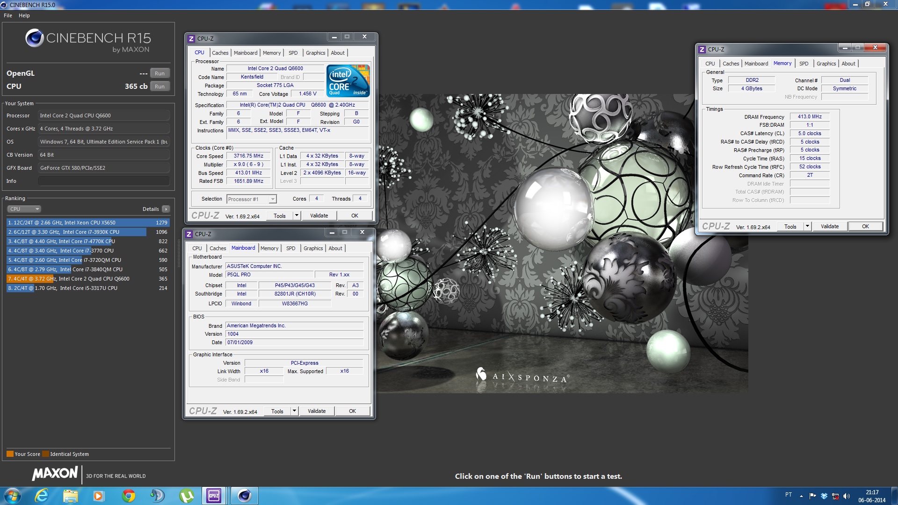The image size is (898, 505).
Task: Select Xeon X5650 ranking row
Action: tap(88, 223)
